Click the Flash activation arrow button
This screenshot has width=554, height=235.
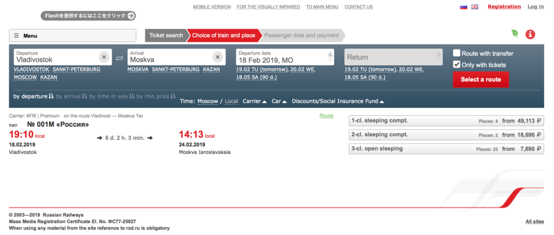tap(131, 16)
